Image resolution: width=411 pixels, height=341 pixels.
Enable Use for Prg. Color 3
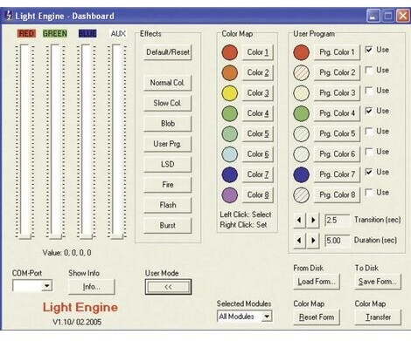point(369,91)
